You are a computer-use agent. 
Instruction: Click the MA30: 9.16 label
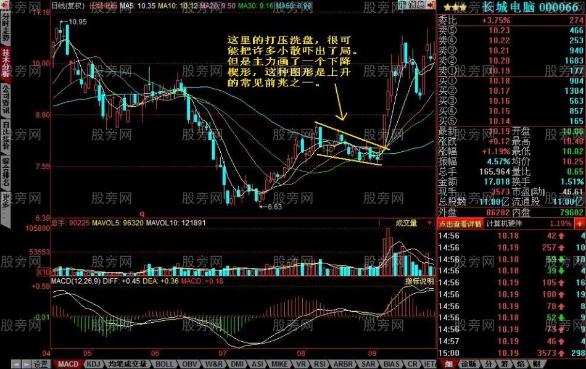[256, 6]
